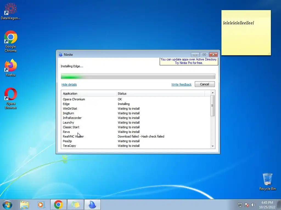Viewport: 281px width, 210px height.
Task: Click the 'Installing' status for Edge
Action: coord(124,104)
